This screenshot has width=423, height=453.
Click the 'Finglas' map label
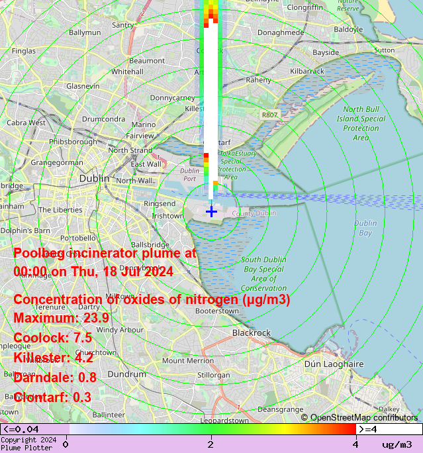point(24,51)
